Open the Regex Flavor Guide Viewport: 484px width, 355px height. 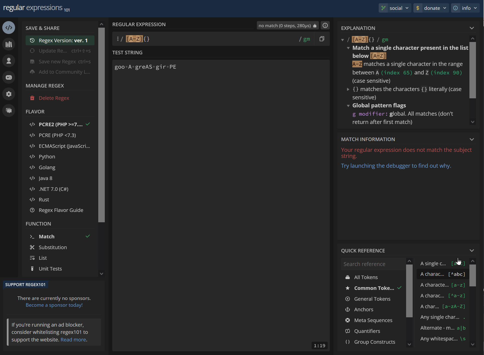(x=60, y=210)
